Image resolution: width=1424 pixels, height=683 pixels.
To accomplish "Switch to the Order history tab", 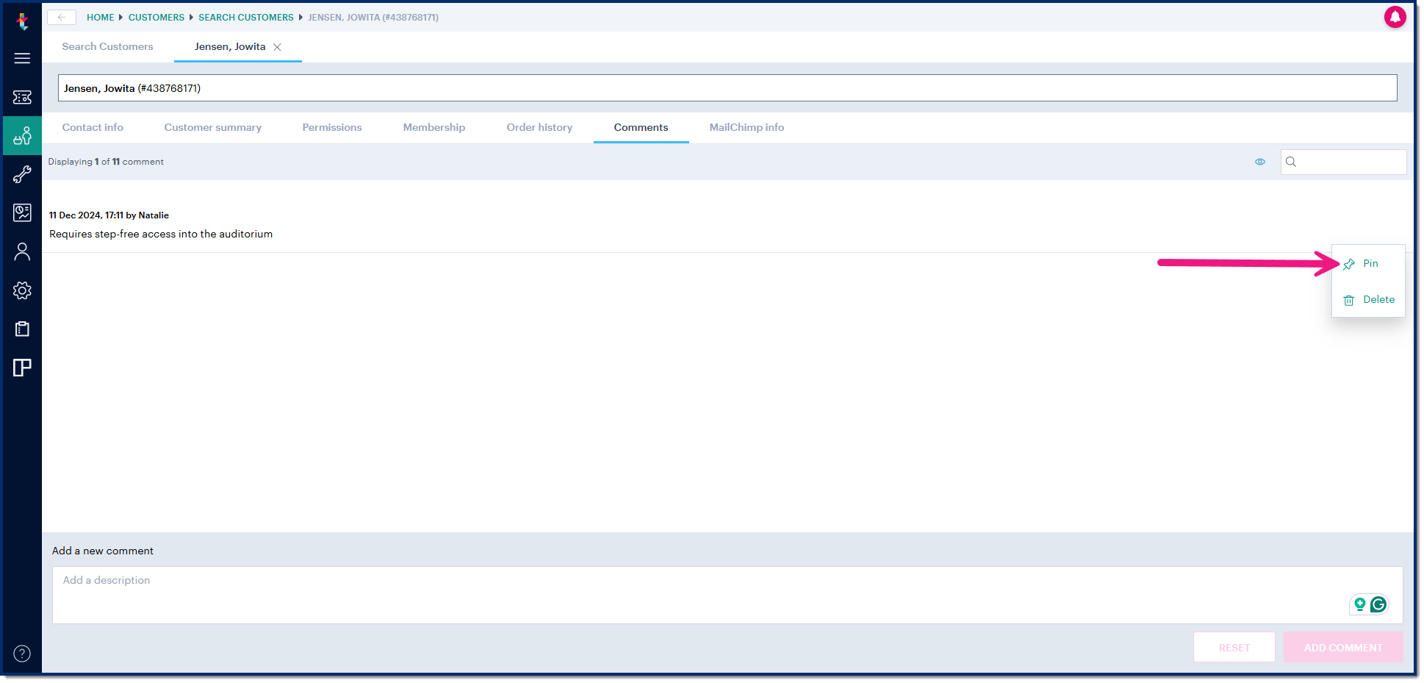I will coord(539,127).
